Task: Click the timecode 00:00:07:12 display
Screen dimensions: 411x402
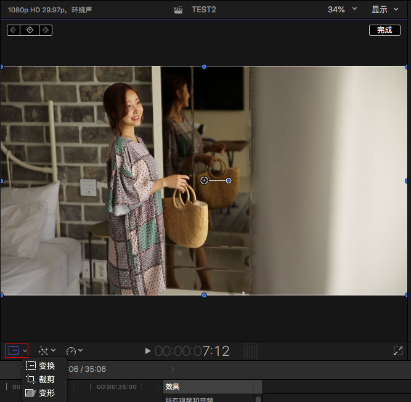Action: pos(192,351)
